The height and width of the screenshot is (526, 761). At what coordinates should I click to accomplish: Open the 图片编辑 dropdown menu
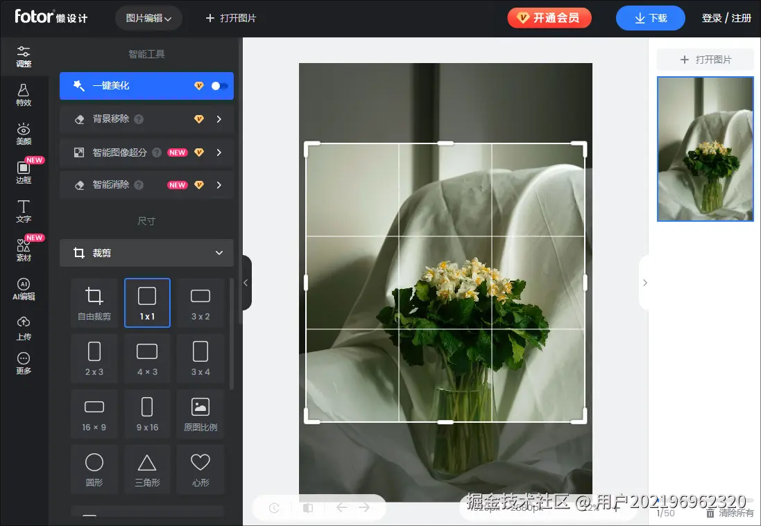click(148, 19)
